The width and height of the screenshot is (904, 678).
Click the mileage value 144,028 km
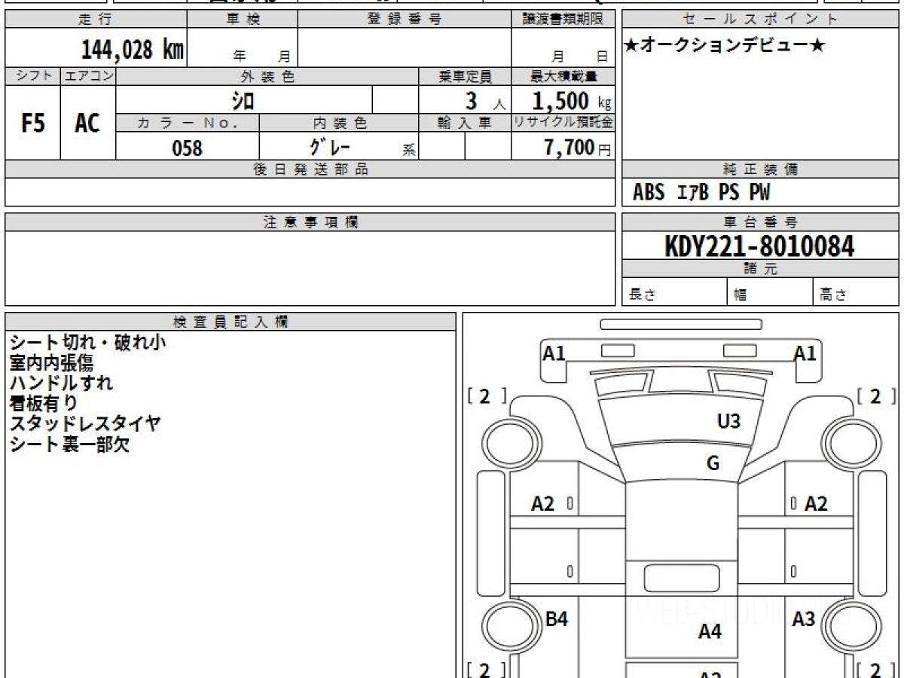[133, 50]
